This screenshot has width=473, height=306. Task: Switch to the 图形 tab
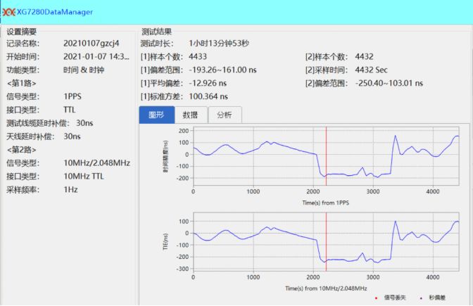(x=156, y=115)
